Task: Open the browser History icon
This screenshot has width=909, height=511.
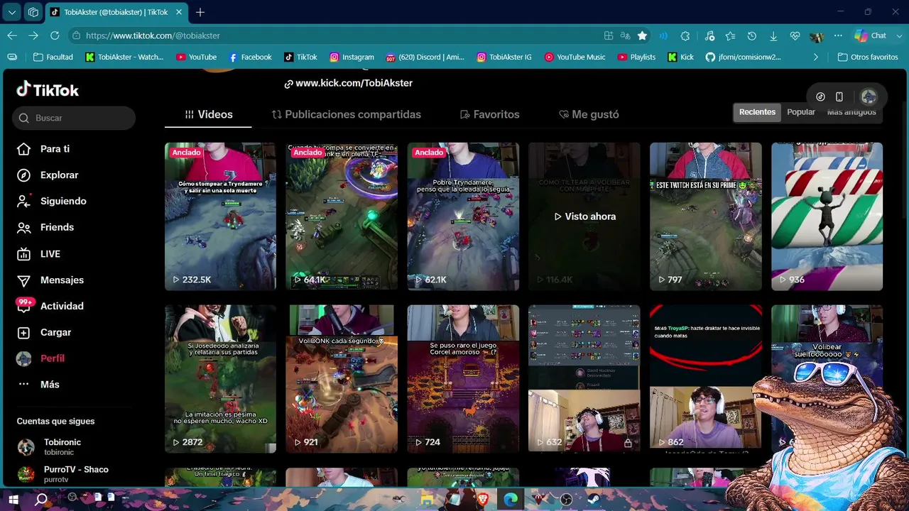Action: [x=752, y=35]
